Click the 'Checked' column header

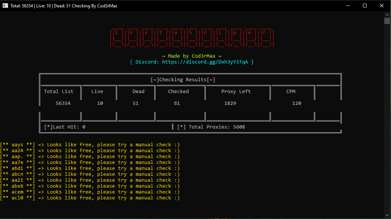pos(178,92)
